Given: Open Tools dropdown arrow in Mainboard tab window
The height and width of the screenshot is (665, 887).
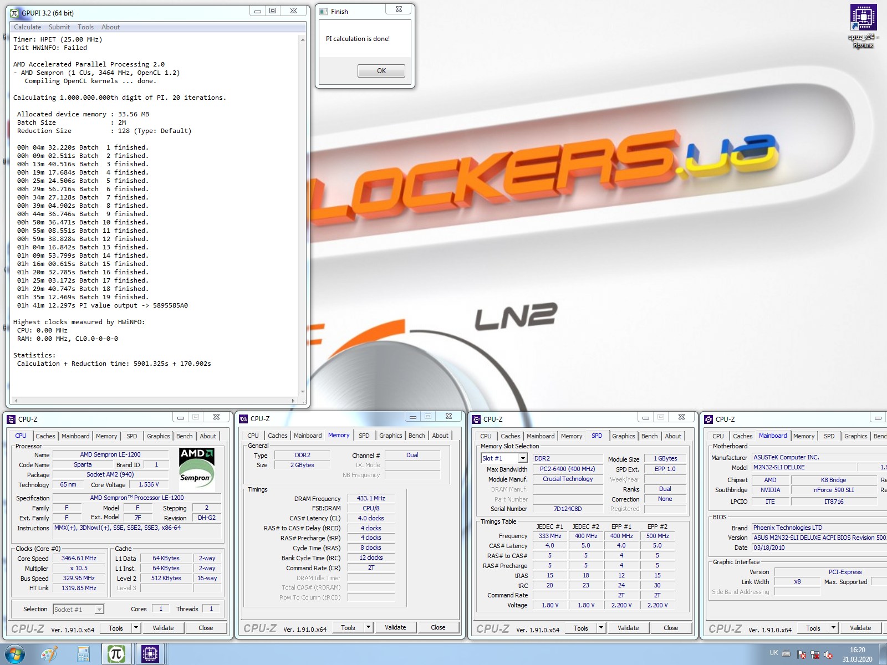Looking at the screenshot, I should [833, 628].
